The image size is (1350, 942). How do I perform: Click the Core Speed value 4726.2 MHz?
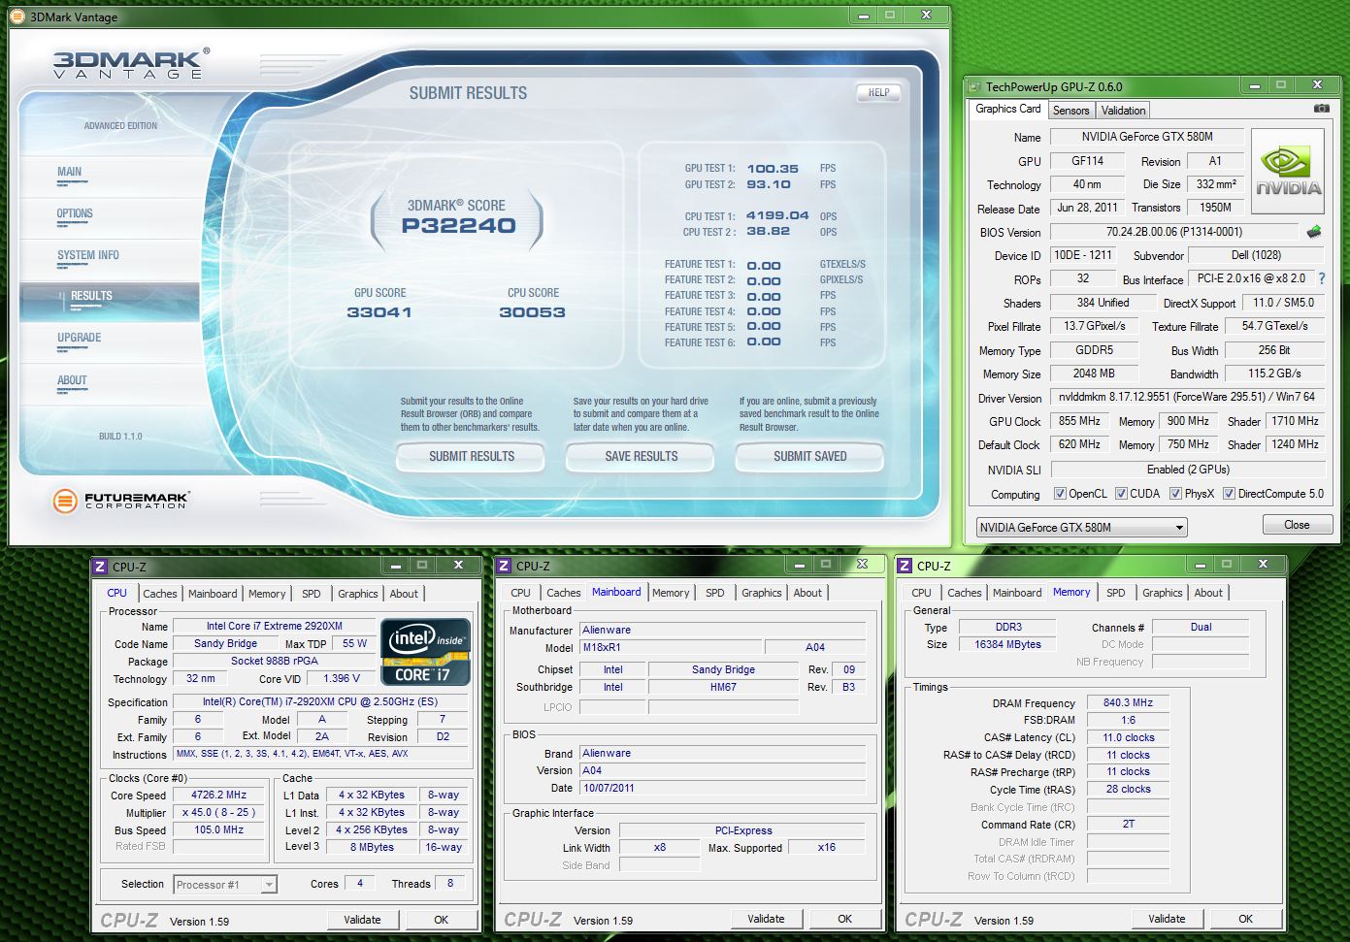tap(219, 795)
